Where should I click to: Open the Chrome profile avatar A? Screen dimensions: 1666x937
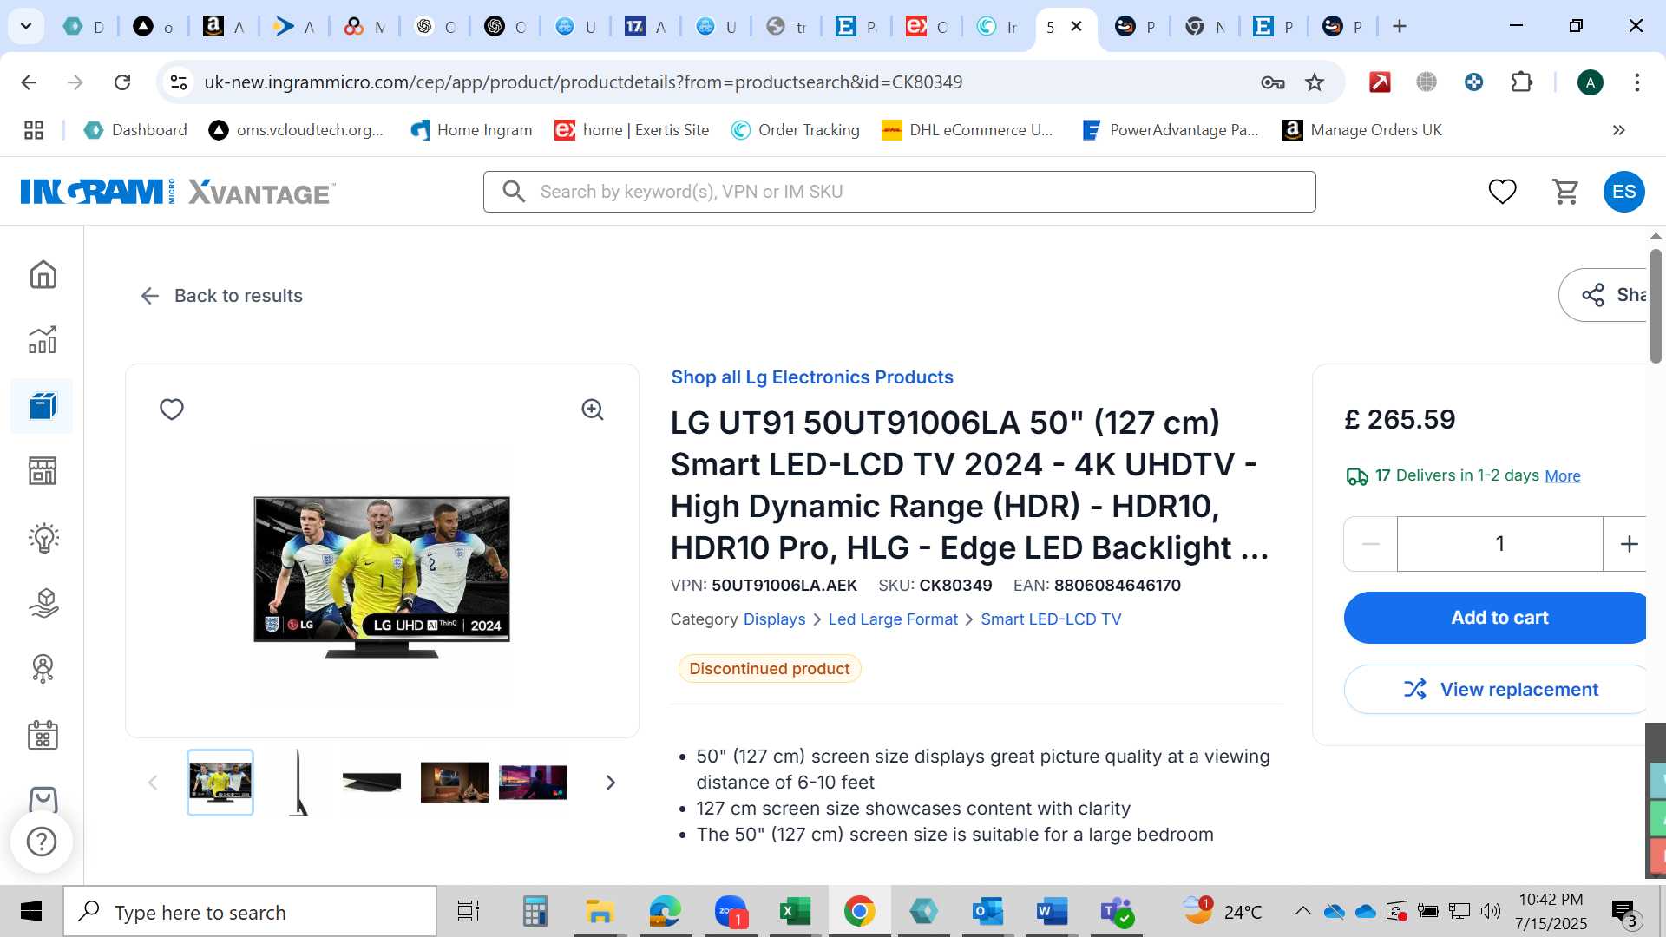coord(1590,82)
